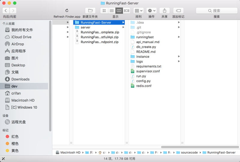
Task: Select the runningfast folder
Action: 154,37
